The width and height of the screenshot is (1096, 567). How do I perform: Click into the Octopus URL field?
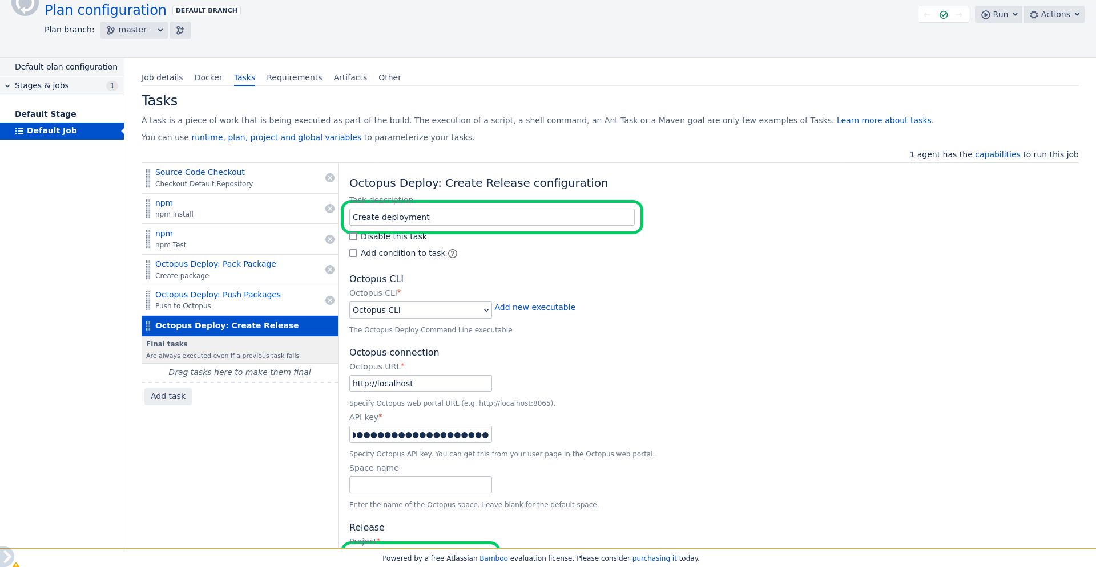[420, 384]
